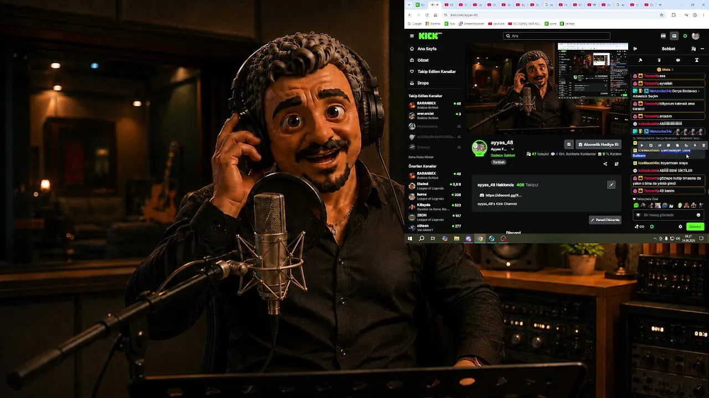This screenshot has height=398, width=709.
Task: Click the KICK logo
Action: (430, 36)
